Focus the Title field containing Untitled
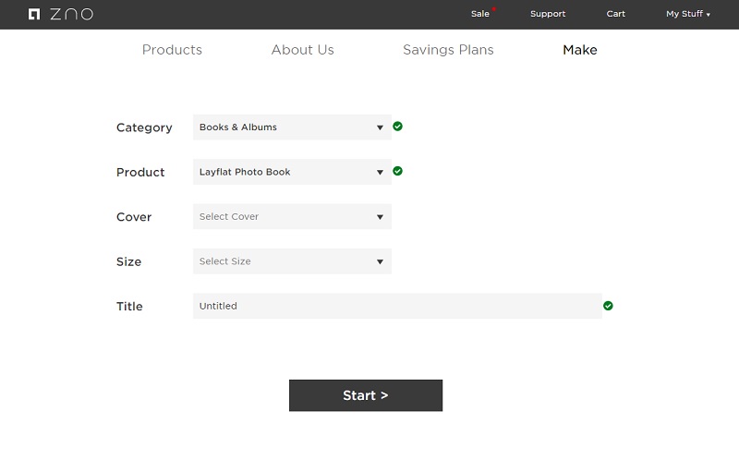Screen dimensions: 739x460 pyautogui.click(x=397, y=307)
